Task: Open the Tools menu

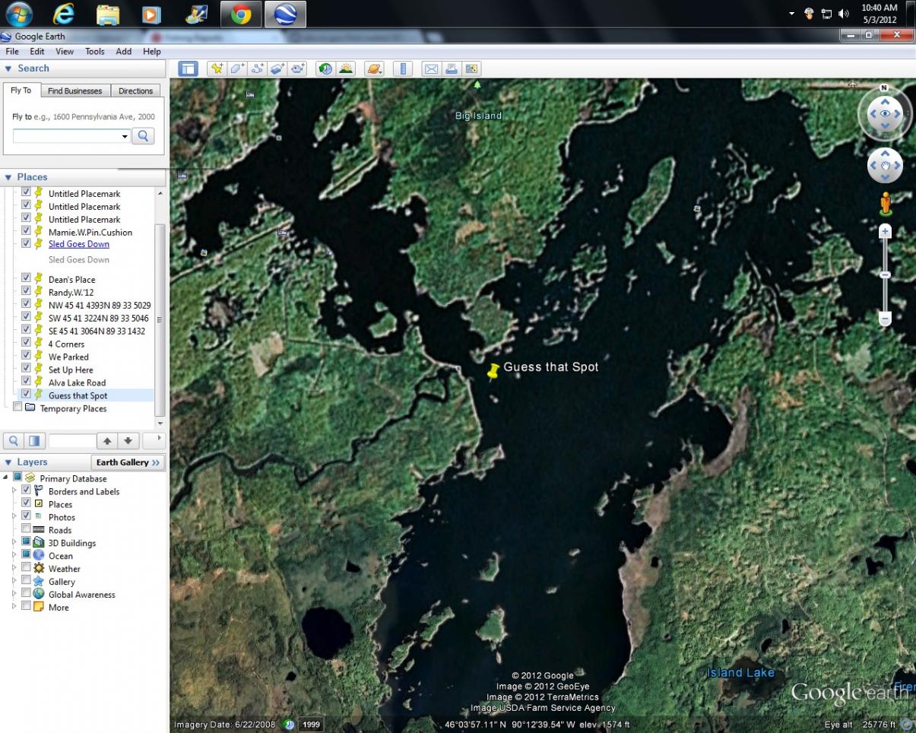Action: tap(95, 52)
